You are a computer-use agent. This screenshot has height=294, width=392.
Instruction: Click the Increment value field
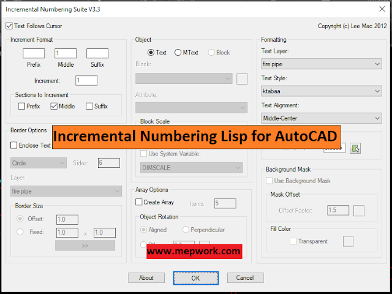86,80
